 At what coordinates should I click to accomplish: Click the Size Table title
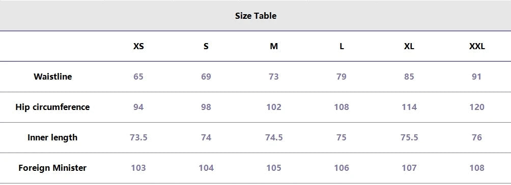tap(255, 16)
